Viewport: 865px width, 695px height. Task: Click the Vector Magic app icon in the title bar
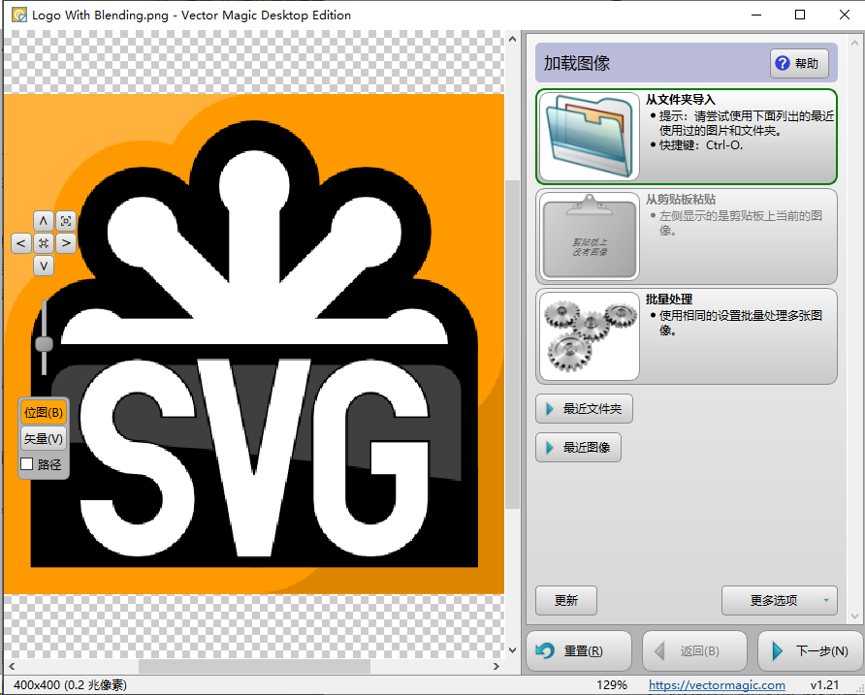pos(19,15)
